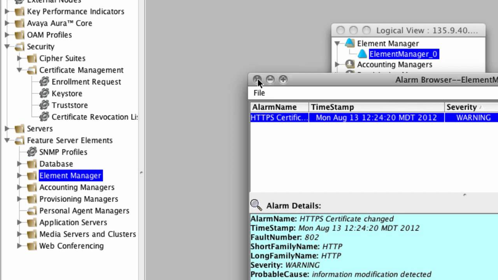Collapse the Feature Server Elements node
The height and width of the screenshot is (280, 498).
pos(7,140)
